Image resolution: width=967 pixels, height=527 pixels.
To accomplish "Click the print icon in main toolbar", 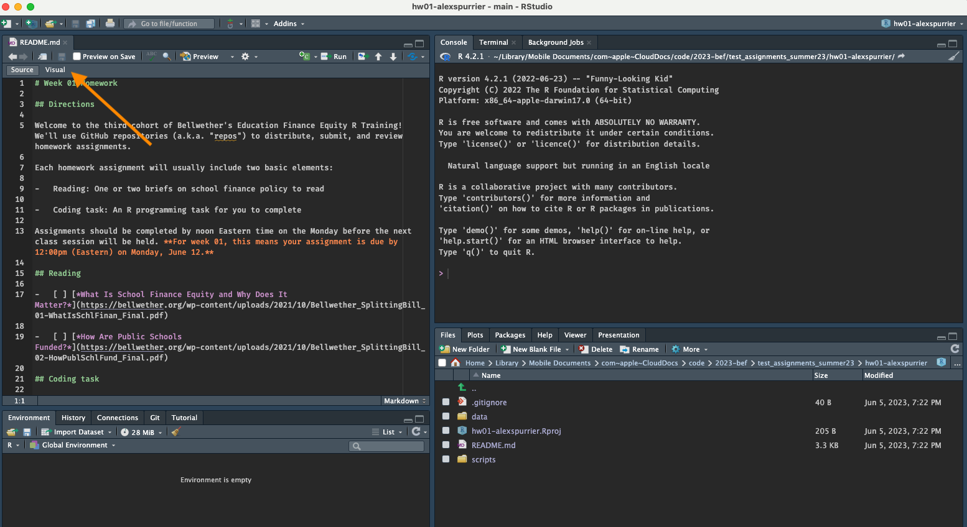I will click(110, 24).
